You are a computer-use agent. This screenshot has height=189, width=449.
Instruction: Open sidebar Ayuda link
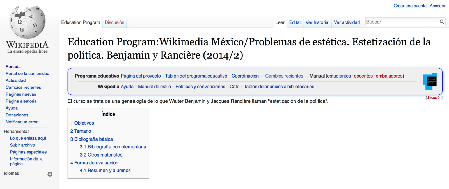(12, 108)
